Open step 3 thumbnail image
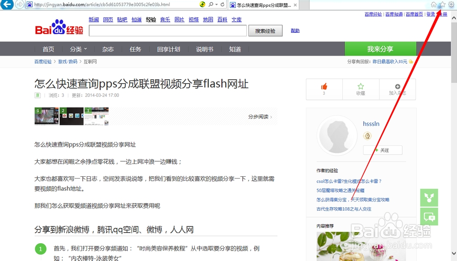The height and width of the screenshot is (261, 457). (x=96, y=116)
